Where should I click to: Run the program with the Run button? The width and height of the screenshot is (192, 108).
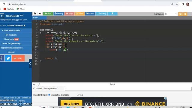tap(48, 13)
